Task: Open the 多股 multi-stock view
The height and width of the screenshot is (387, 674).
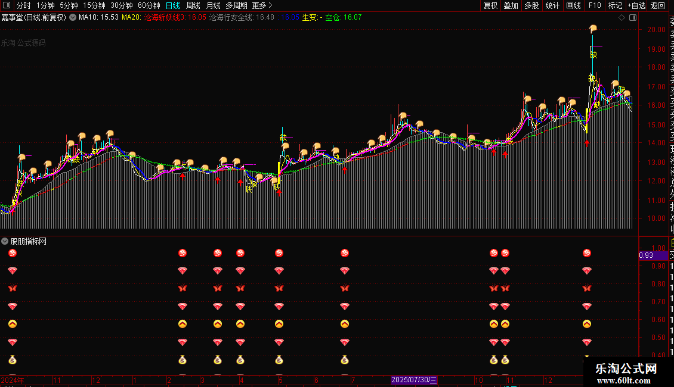Action: 531,5
